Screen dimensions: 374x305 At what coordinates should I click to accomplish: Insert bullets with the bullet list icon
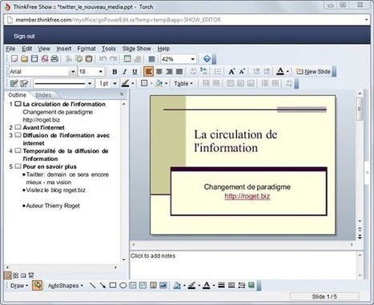point(218,71)
